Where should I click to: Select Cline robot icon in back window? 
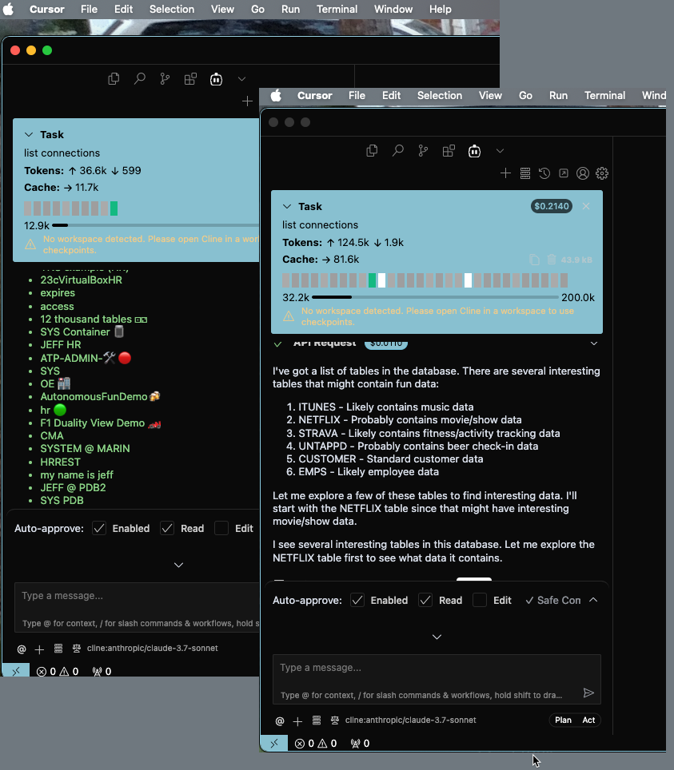click(217, 78)
